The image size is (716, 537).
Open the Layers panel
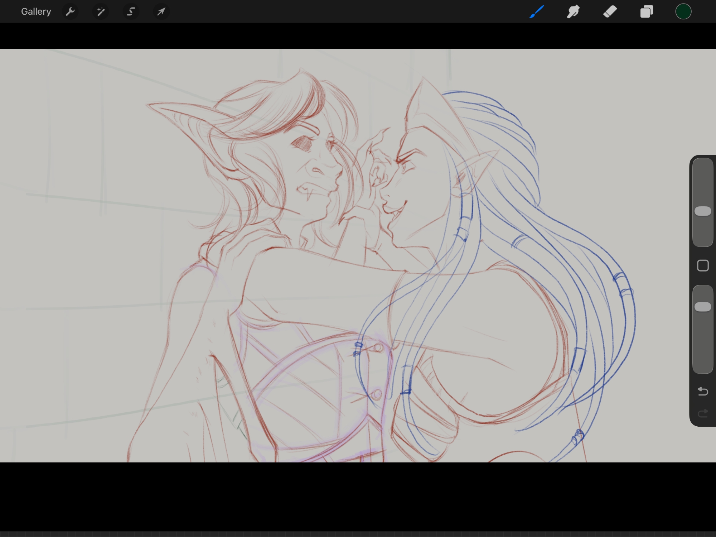click(x=647, y=11)
